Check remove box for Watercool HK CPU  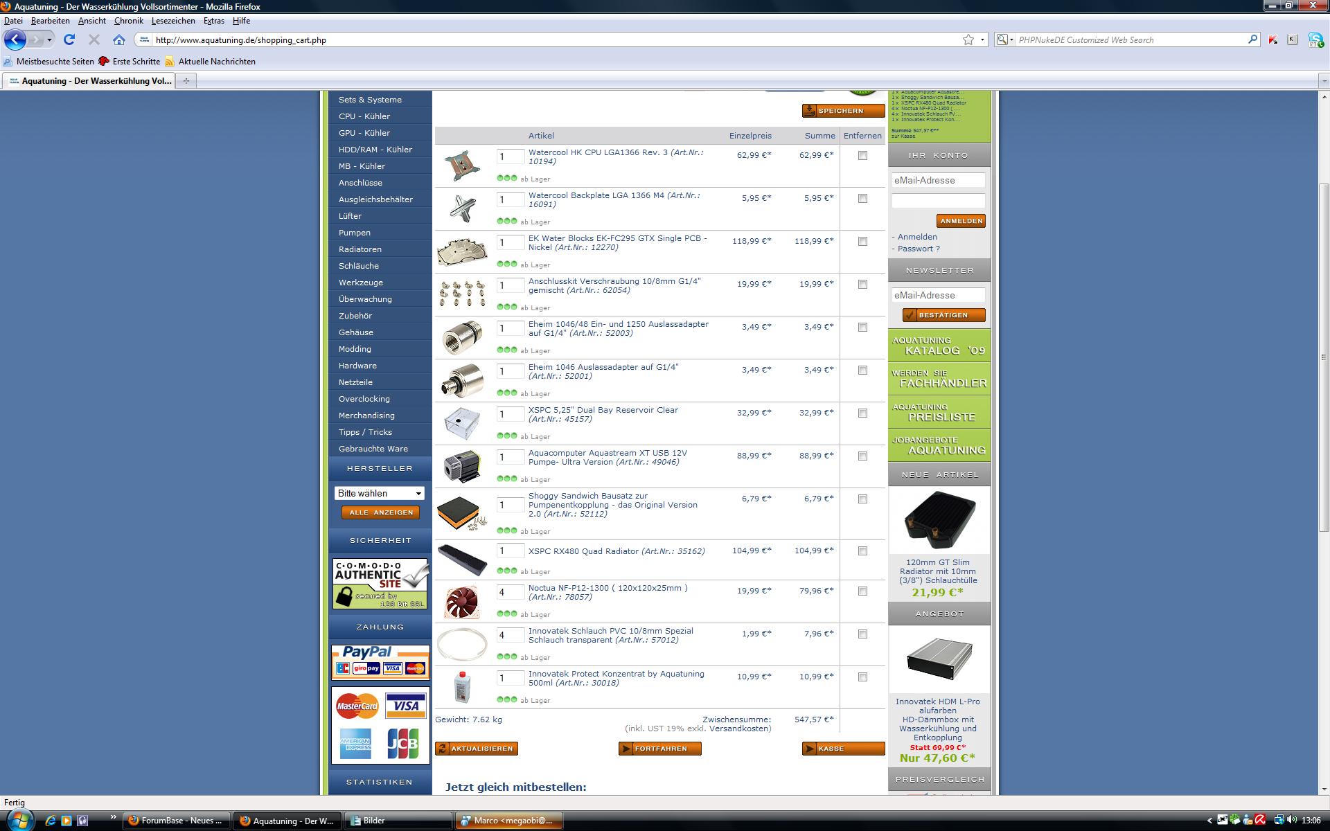pos(862,156)
